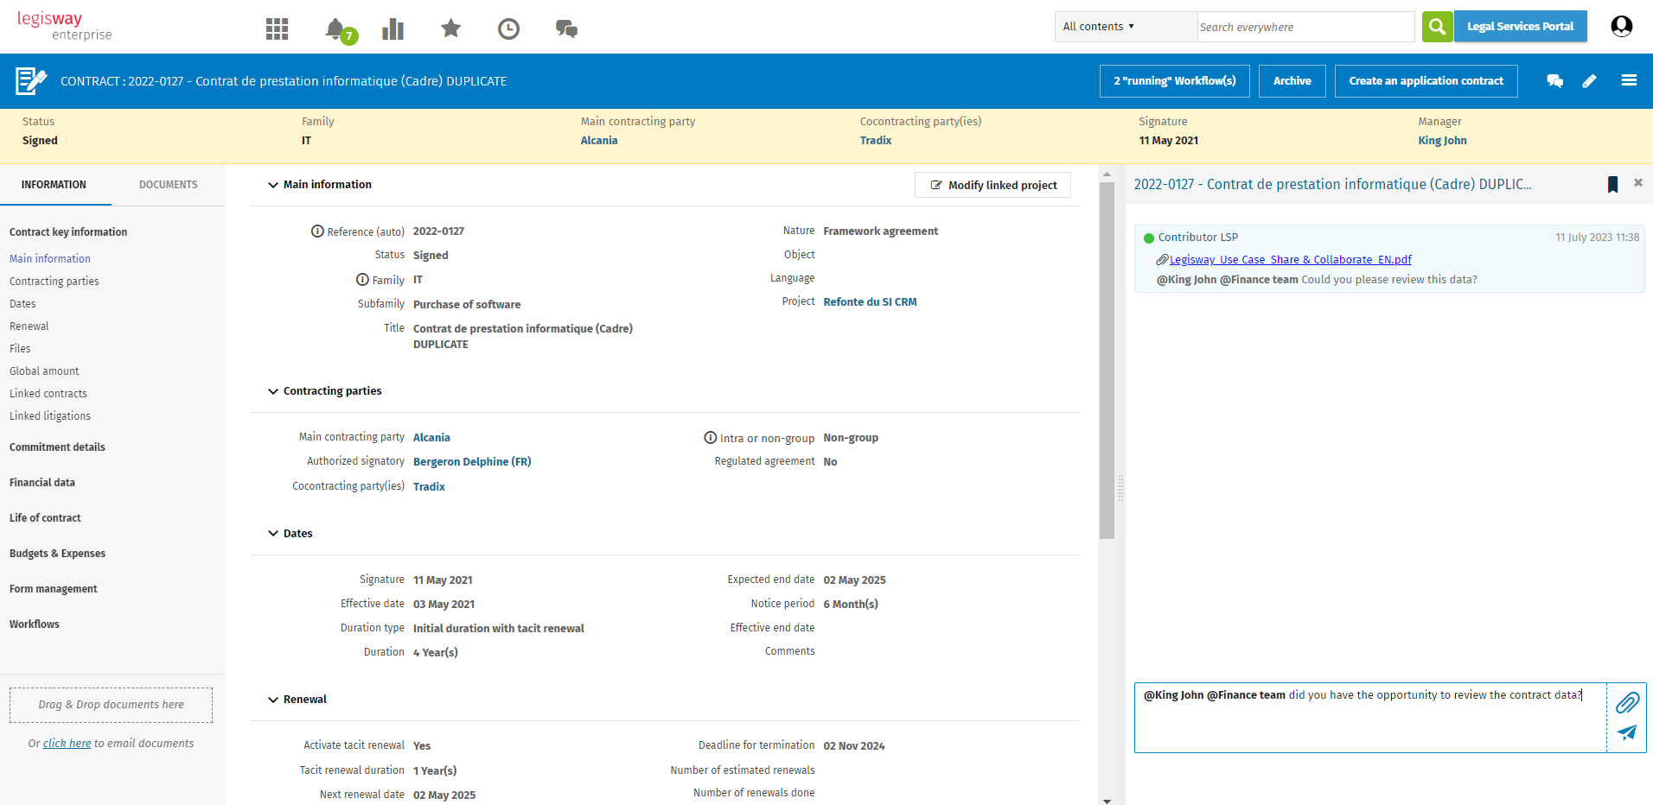Open the Refonte du SI CRM project link
The width and height of the screenshot is (1653, 805).
870,302
